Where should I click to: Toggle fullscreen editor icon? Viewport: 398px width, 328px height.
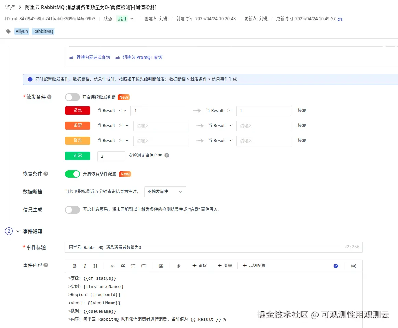click(353, 266)
